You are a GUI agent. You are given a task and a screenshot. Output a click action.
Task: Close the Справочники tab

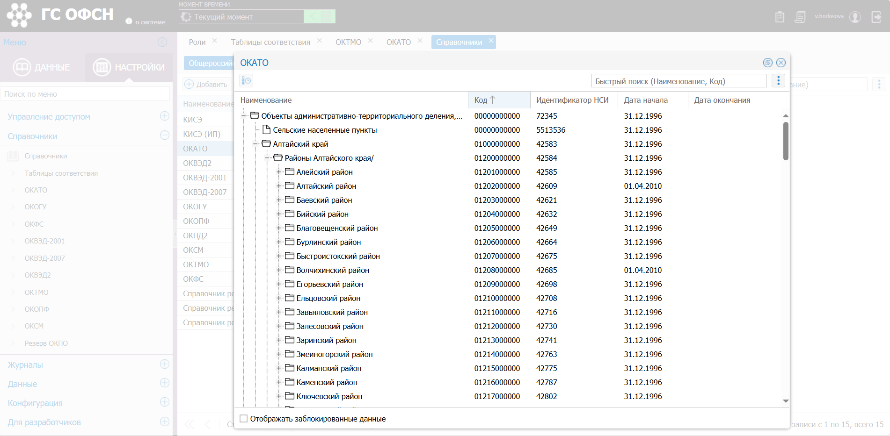point(491,41)
